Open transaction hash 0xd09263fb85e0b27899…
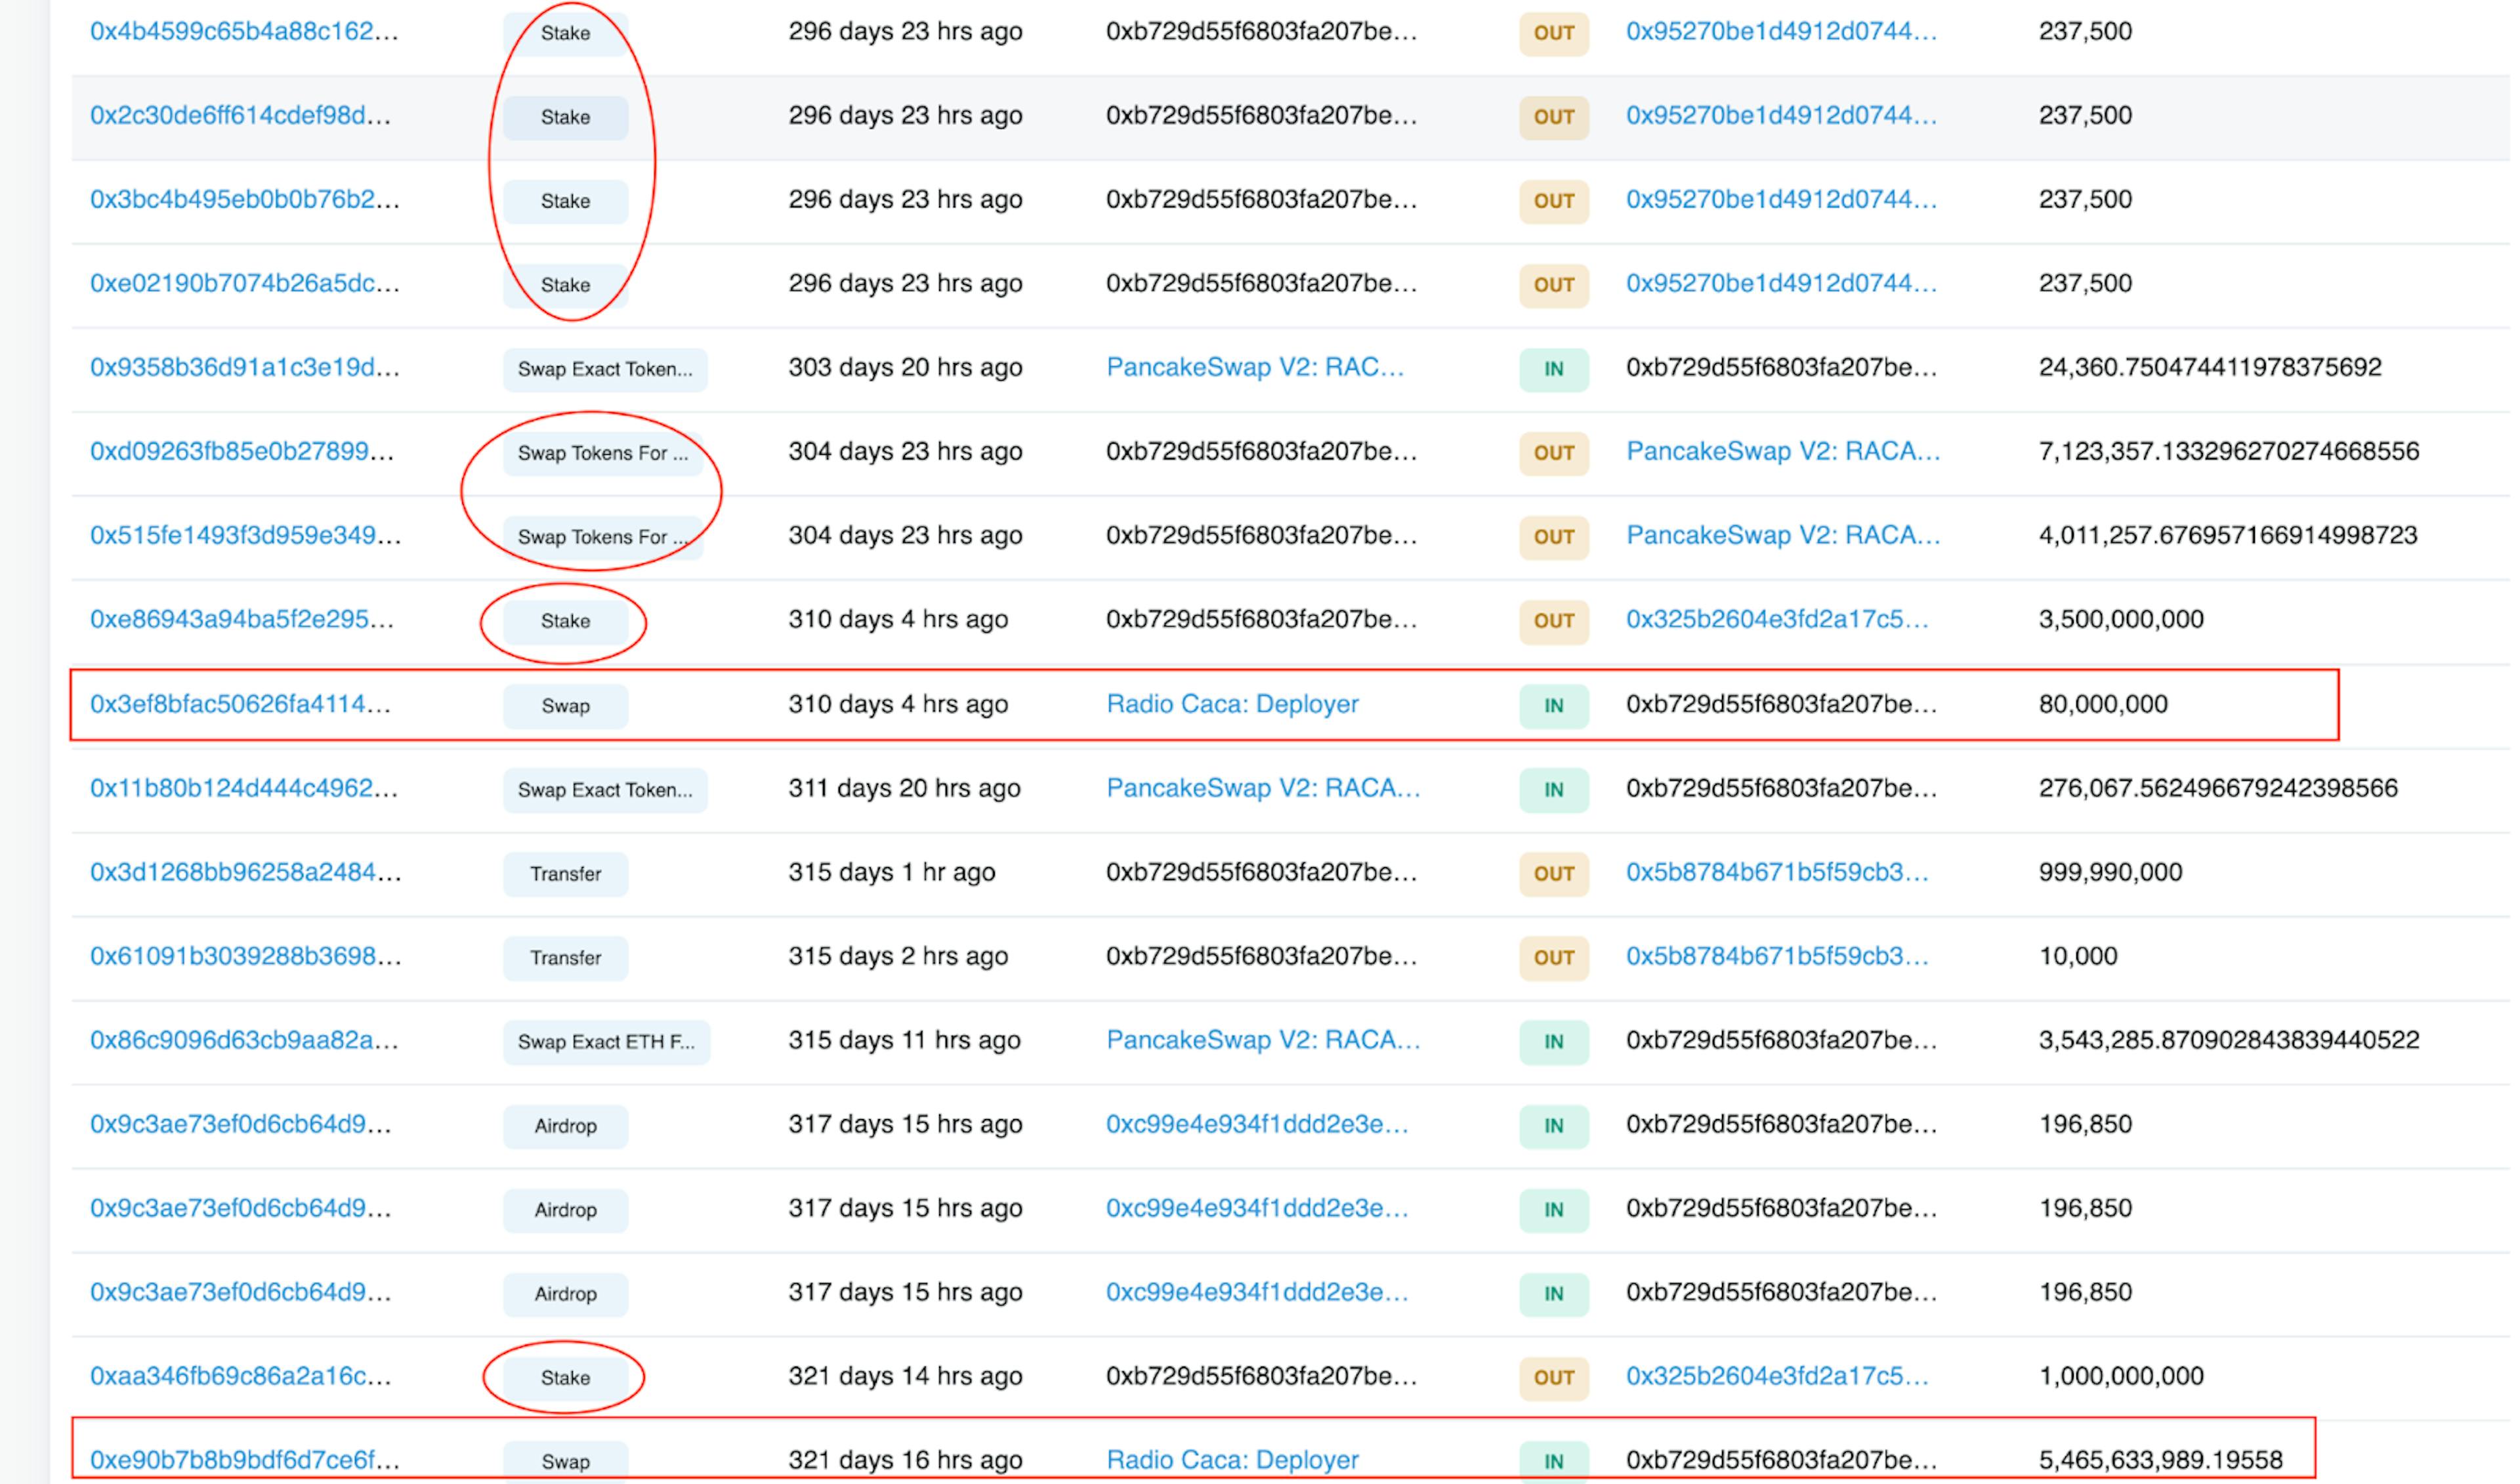Image resolution: width=2520 pixels, height=1484 pixels. pos(242,452)
